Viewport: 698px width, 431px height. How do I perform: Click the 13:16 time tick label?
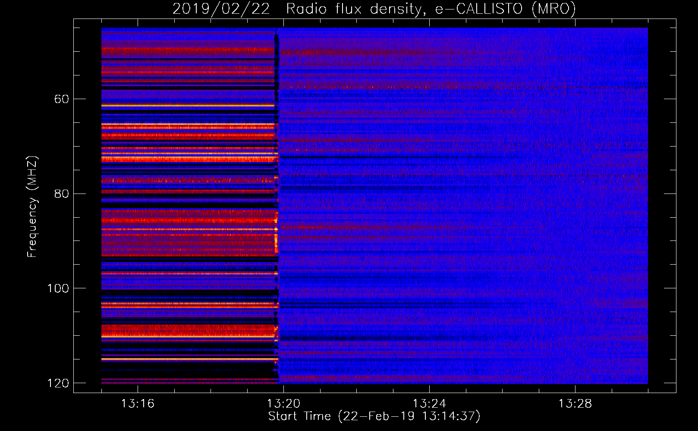pyautogui.click(x=138, y=403)
